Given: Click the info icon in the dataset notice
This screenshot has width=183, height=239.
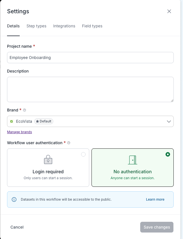Looking at the screenshot, I should point(14,199).
